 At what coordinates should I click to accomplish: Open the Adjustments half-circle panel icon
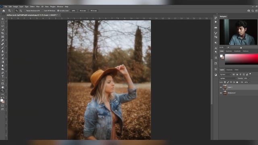pyautogui.click(x=216, y=75)
